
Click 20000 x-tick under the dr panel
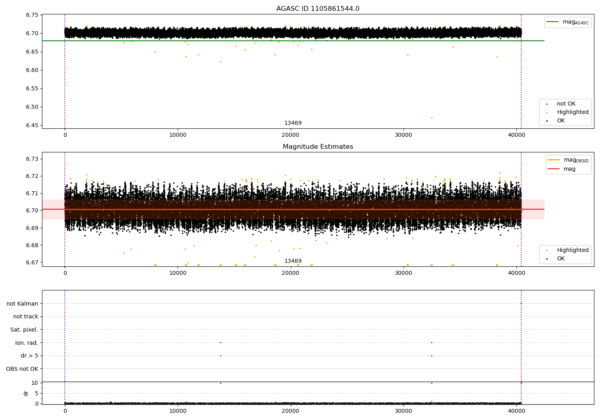point(291,411)
